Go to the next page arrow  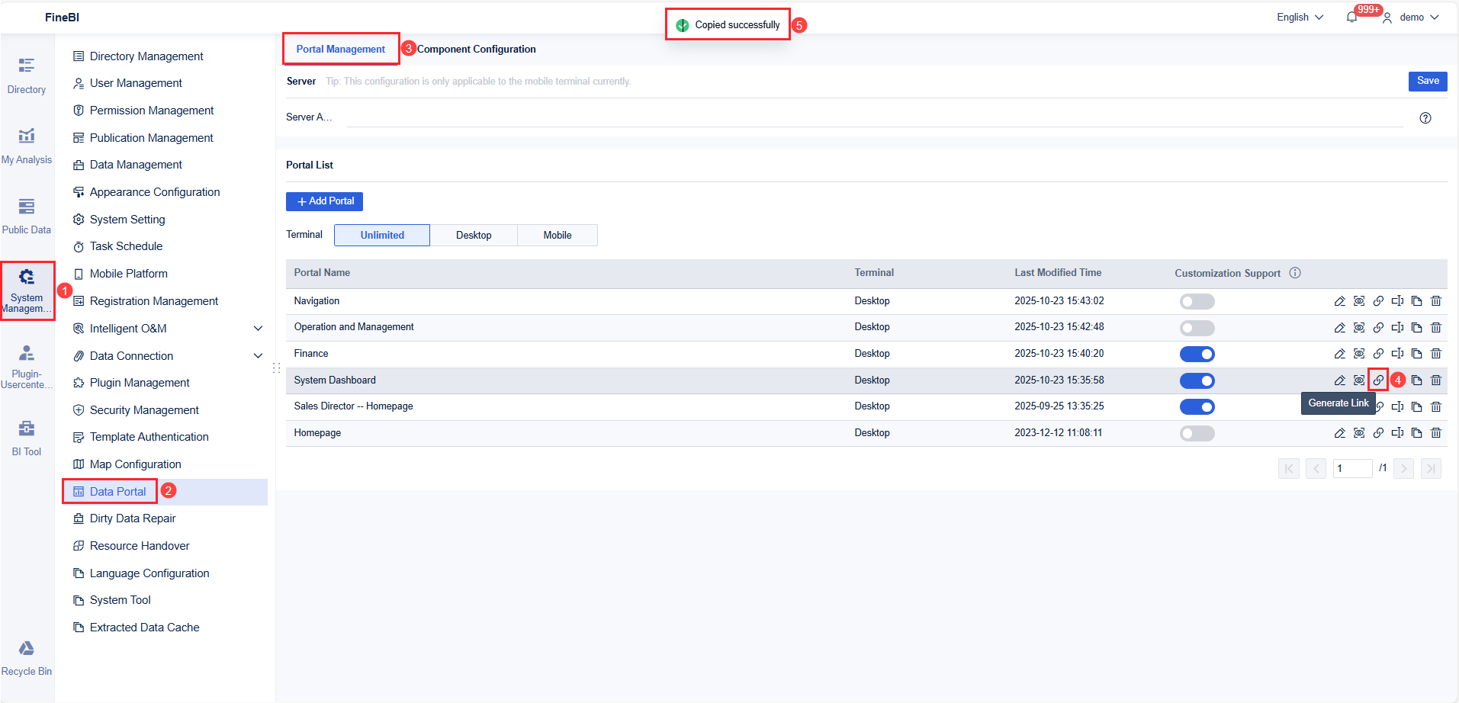point(1403,468)
